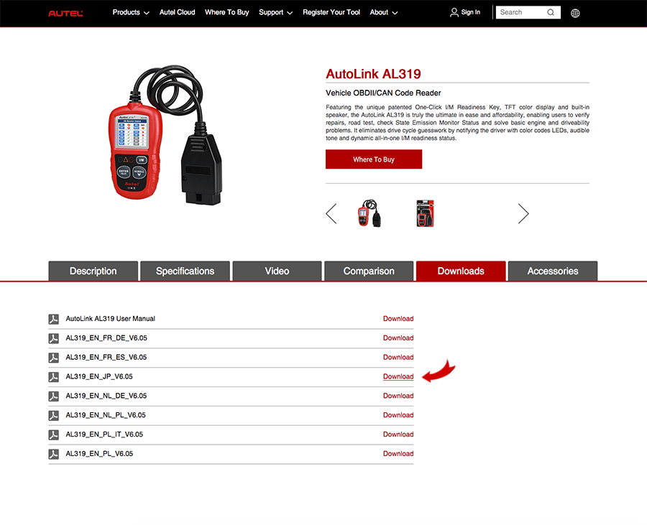The image size is (647, 525).
Task: Click the PDF icon for AL319_EN_JP_V6.05
Action: pos(53,377)
